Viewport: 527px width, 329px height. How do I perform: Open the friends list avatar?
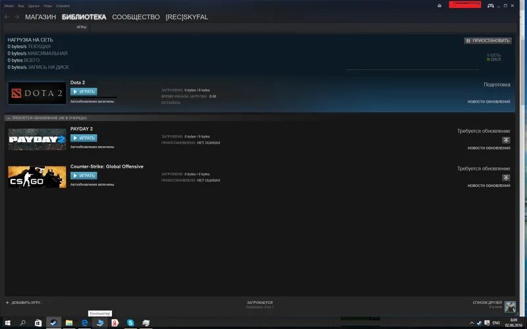coord(510,307)
